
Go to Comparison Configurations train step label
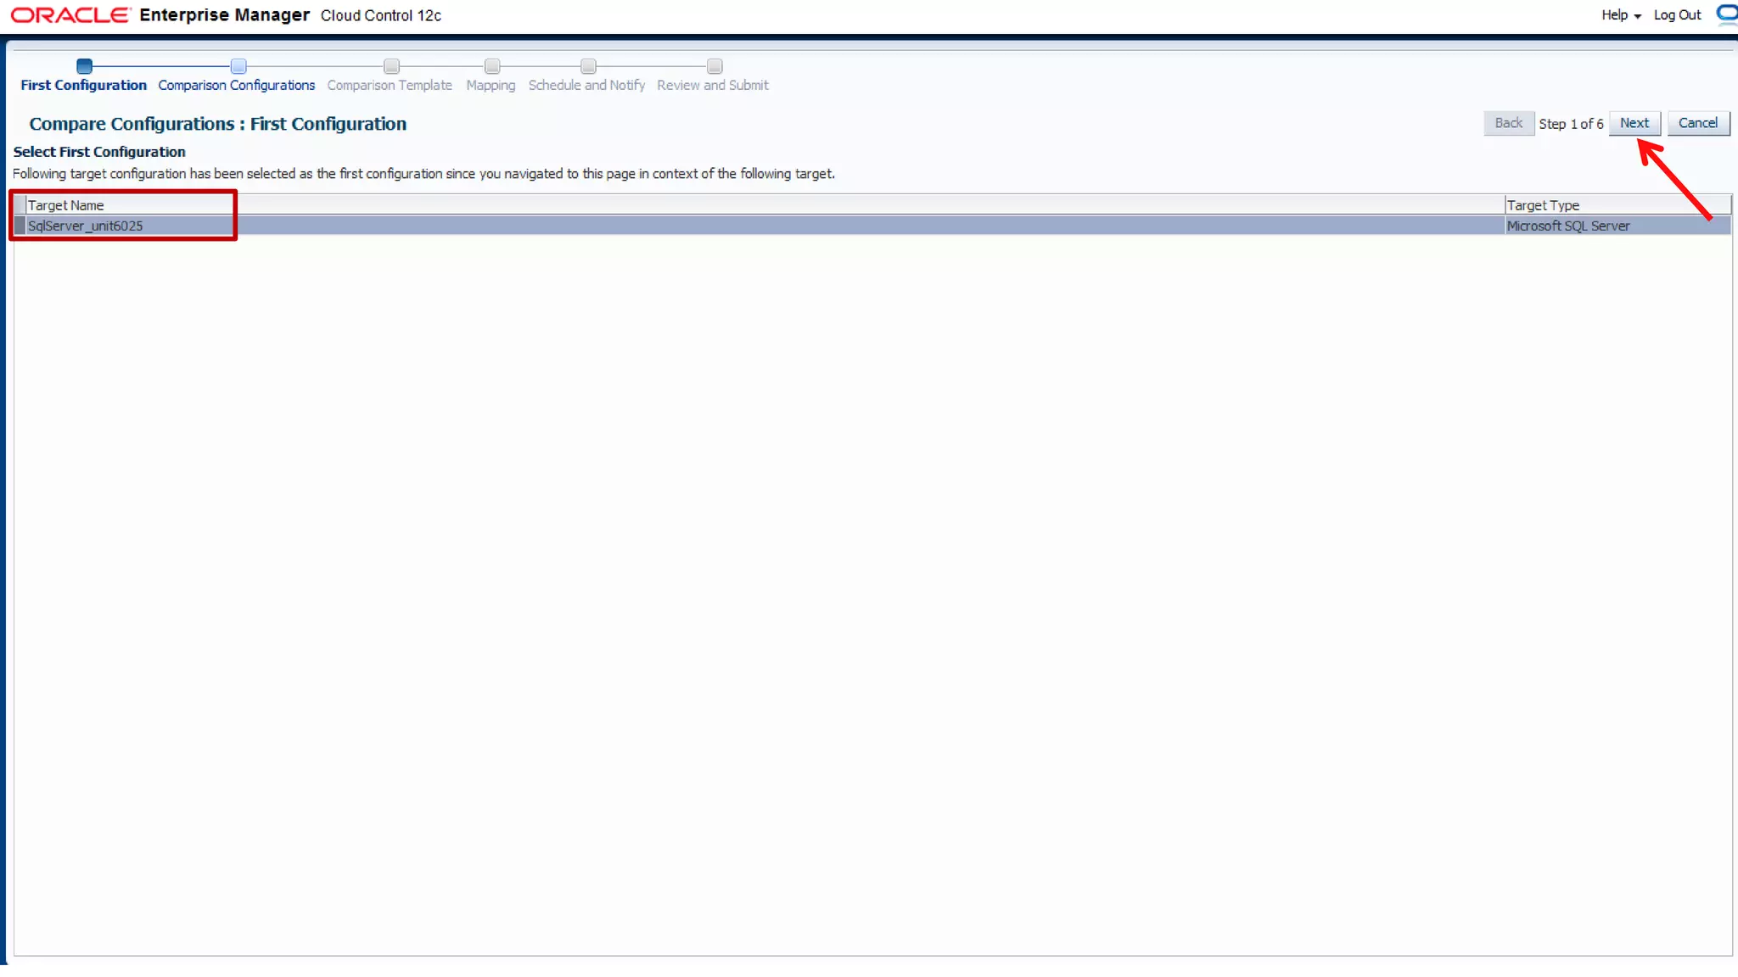click(x=236, y=85)
